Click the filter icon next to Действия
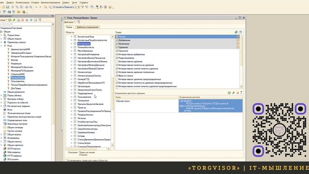Image resolution: width=309 pixels, height=174 pixels. pyautogui.click(x=78, y=22)
